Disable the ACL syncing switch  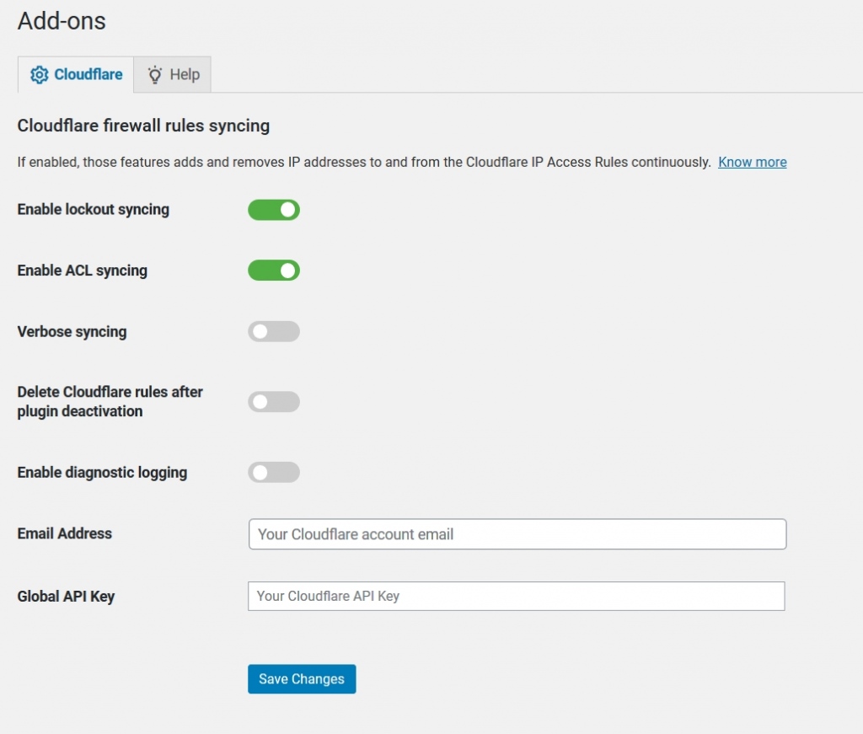click(274, 271)
